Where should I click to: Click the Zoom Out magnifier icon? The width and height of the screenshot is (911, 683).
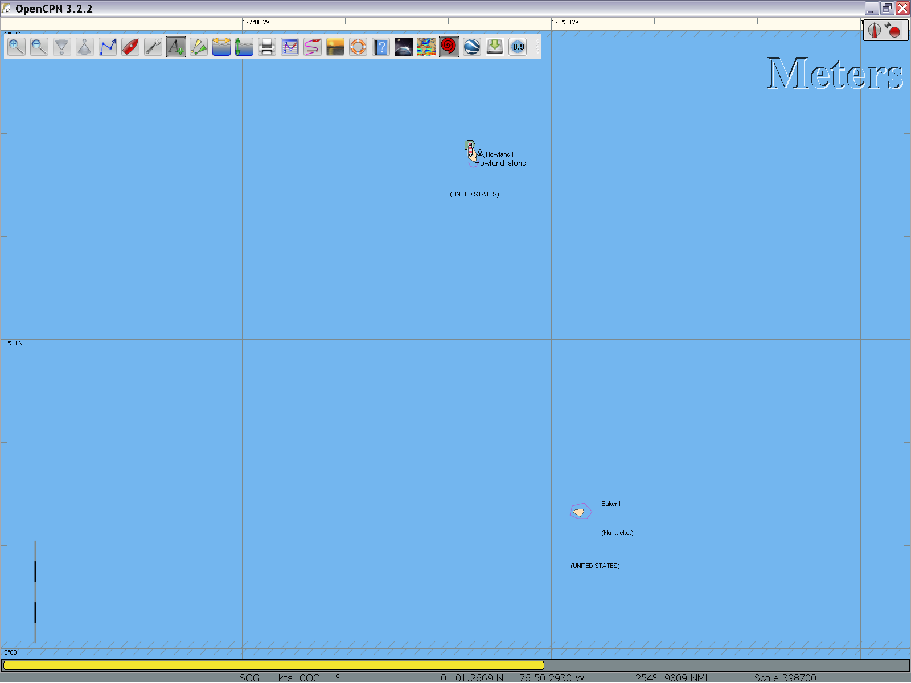pos(39,47)
